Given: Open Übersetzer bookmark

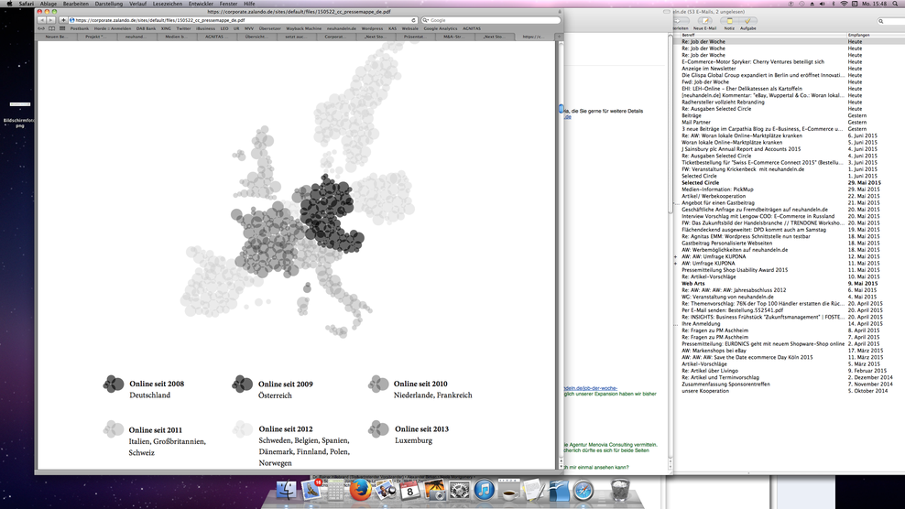Looking at the screenshot, I should [x=269, y=28].
